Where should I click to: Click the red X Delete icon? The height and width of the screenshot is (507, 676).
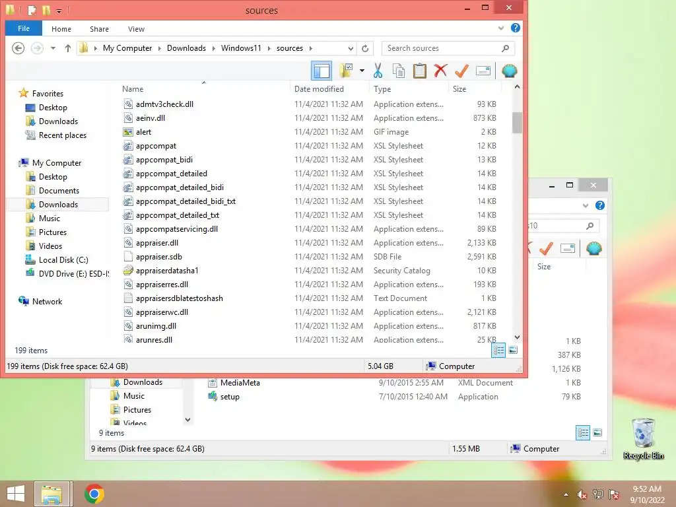click(x=440, y=71)
